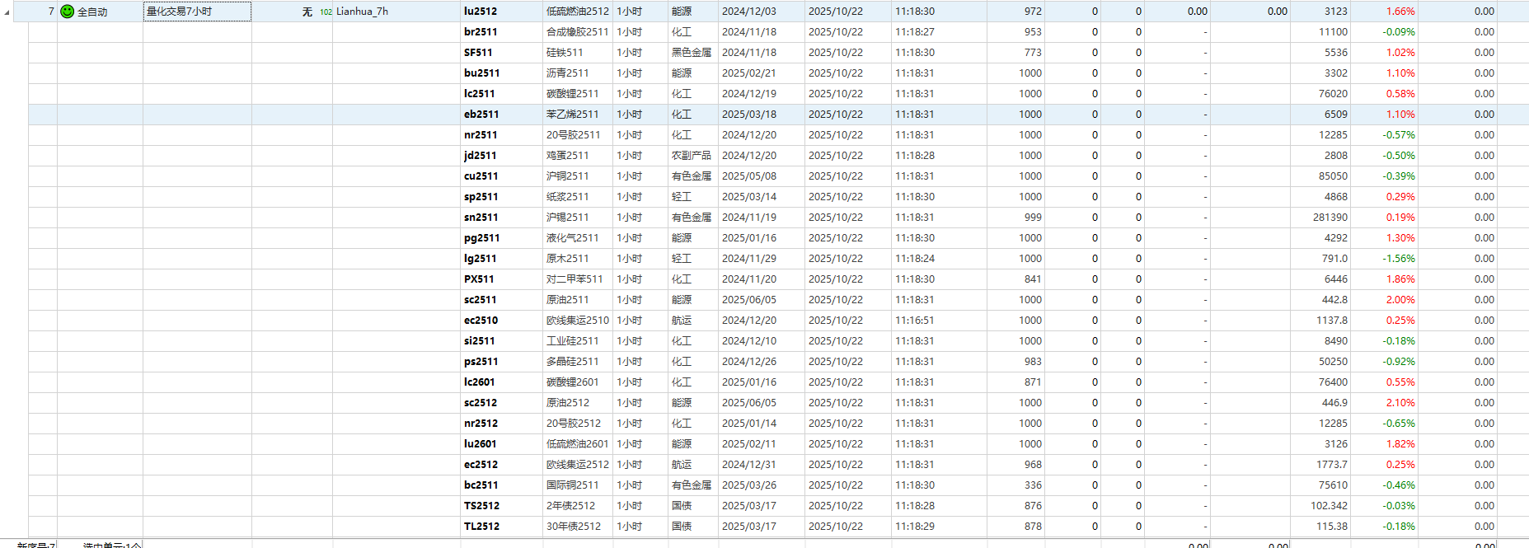The height and width of the screenshot is (548, 1529).
Task: Select the TS2512 2-year bond row
Action: coord(481,506)
